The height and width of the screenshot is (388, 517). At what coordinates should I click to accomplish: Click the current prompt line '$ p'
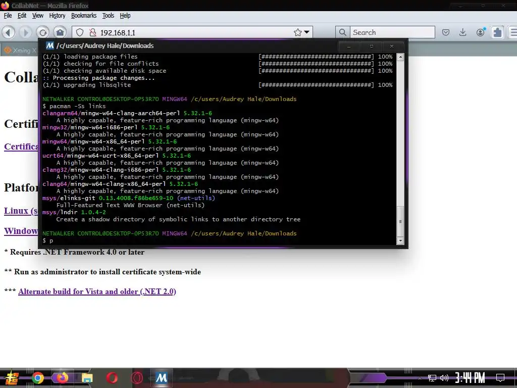48,240
